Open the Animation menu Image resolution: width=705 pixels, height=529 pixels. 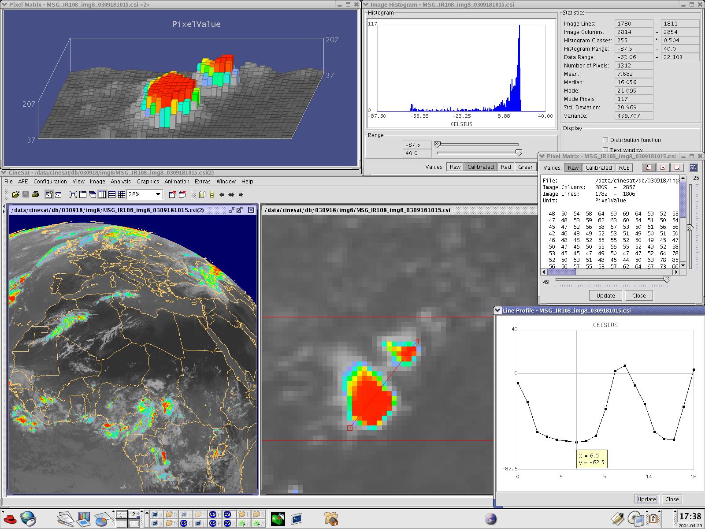(177, 181)
